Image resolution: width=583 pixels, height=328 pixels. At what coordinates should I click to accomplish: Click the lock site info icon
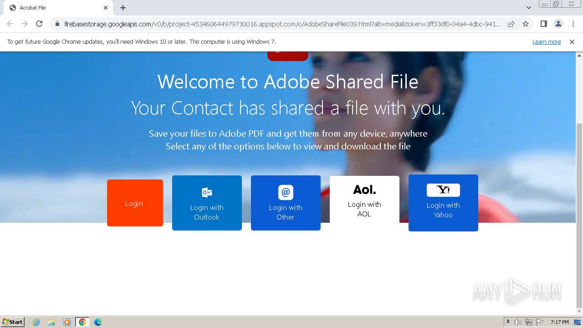coord(57,24)
